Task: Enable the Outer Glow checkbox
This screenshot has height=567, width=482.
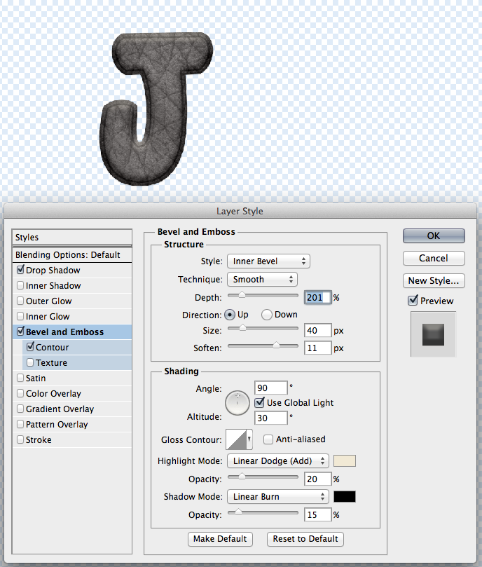Action: [20, 301]
